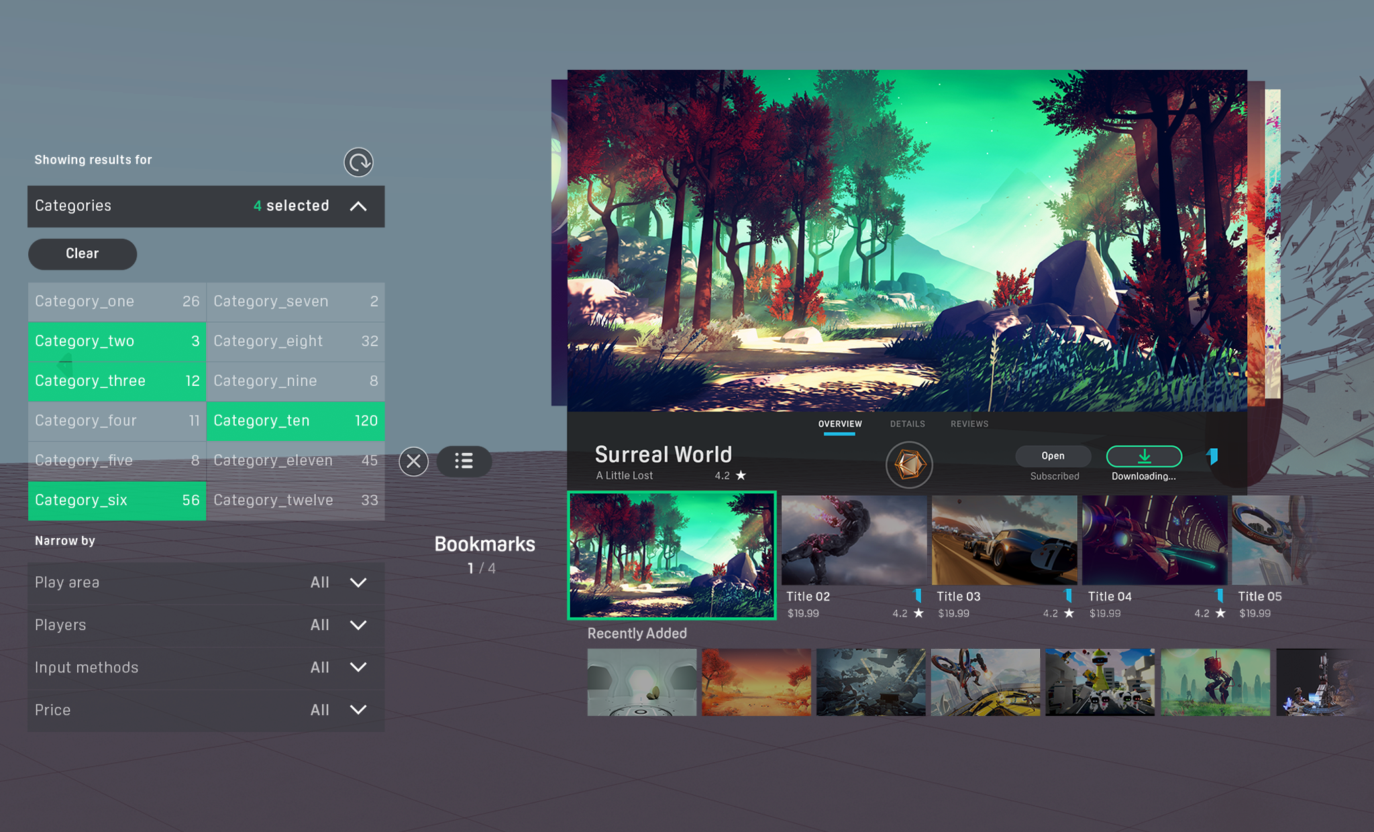Open the Price filter dropdown

point(358,710)
